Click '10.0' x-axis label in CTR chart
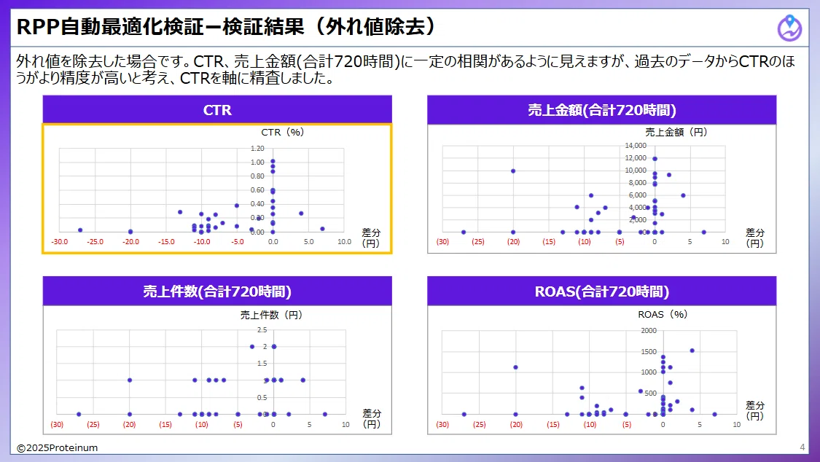 click(344, 242)
